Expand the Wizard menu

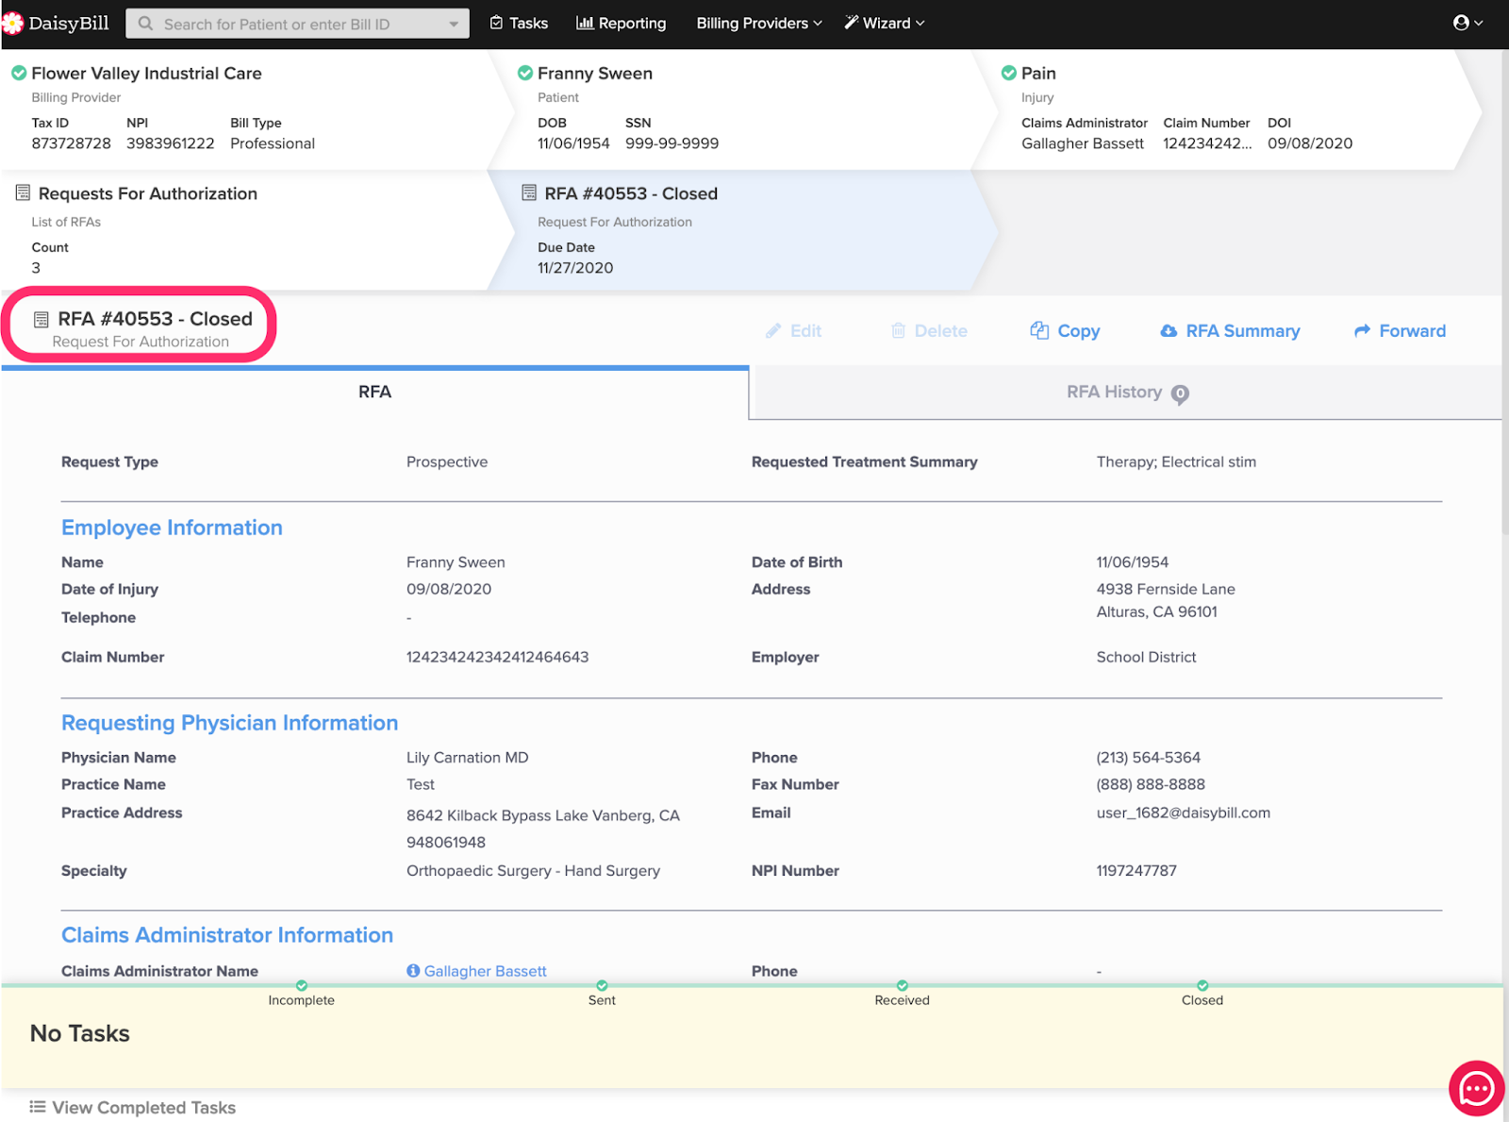[884, 24]
